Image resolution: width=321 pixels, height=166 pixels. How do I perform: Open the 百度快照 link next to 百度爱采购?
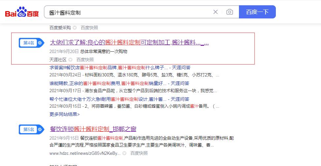click(x=89, y=28)
